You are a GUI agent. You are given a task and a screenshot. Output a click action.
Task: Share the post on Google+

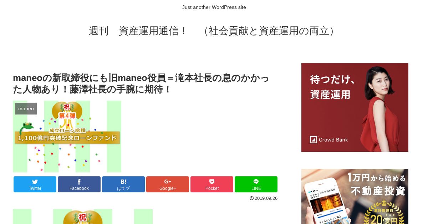click(x=168, y=184)
